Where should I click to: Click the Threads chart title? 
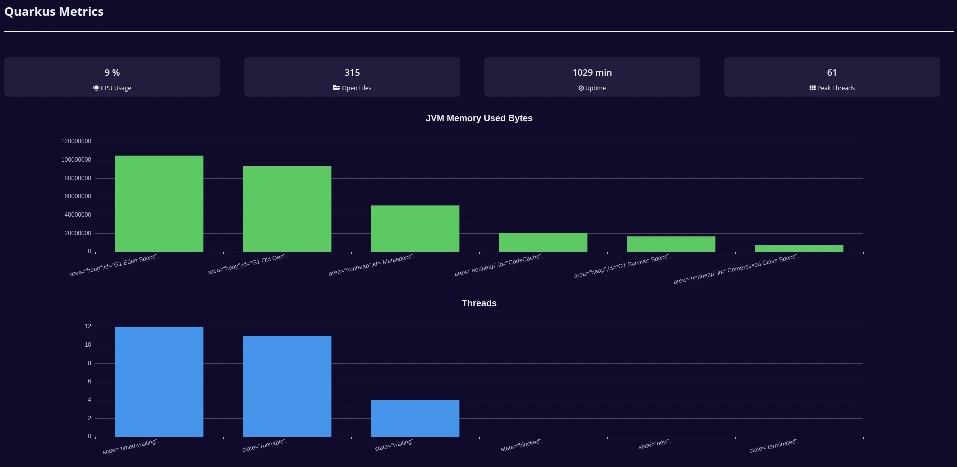point(479,303)
